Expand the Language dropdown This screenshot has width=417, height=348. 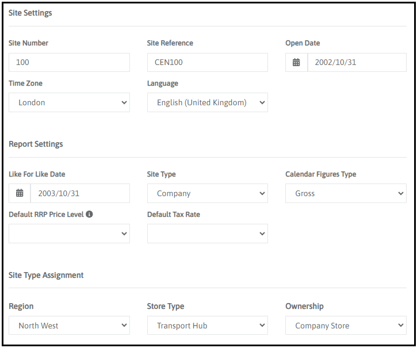pyautogui.click(x=208, y=102)
